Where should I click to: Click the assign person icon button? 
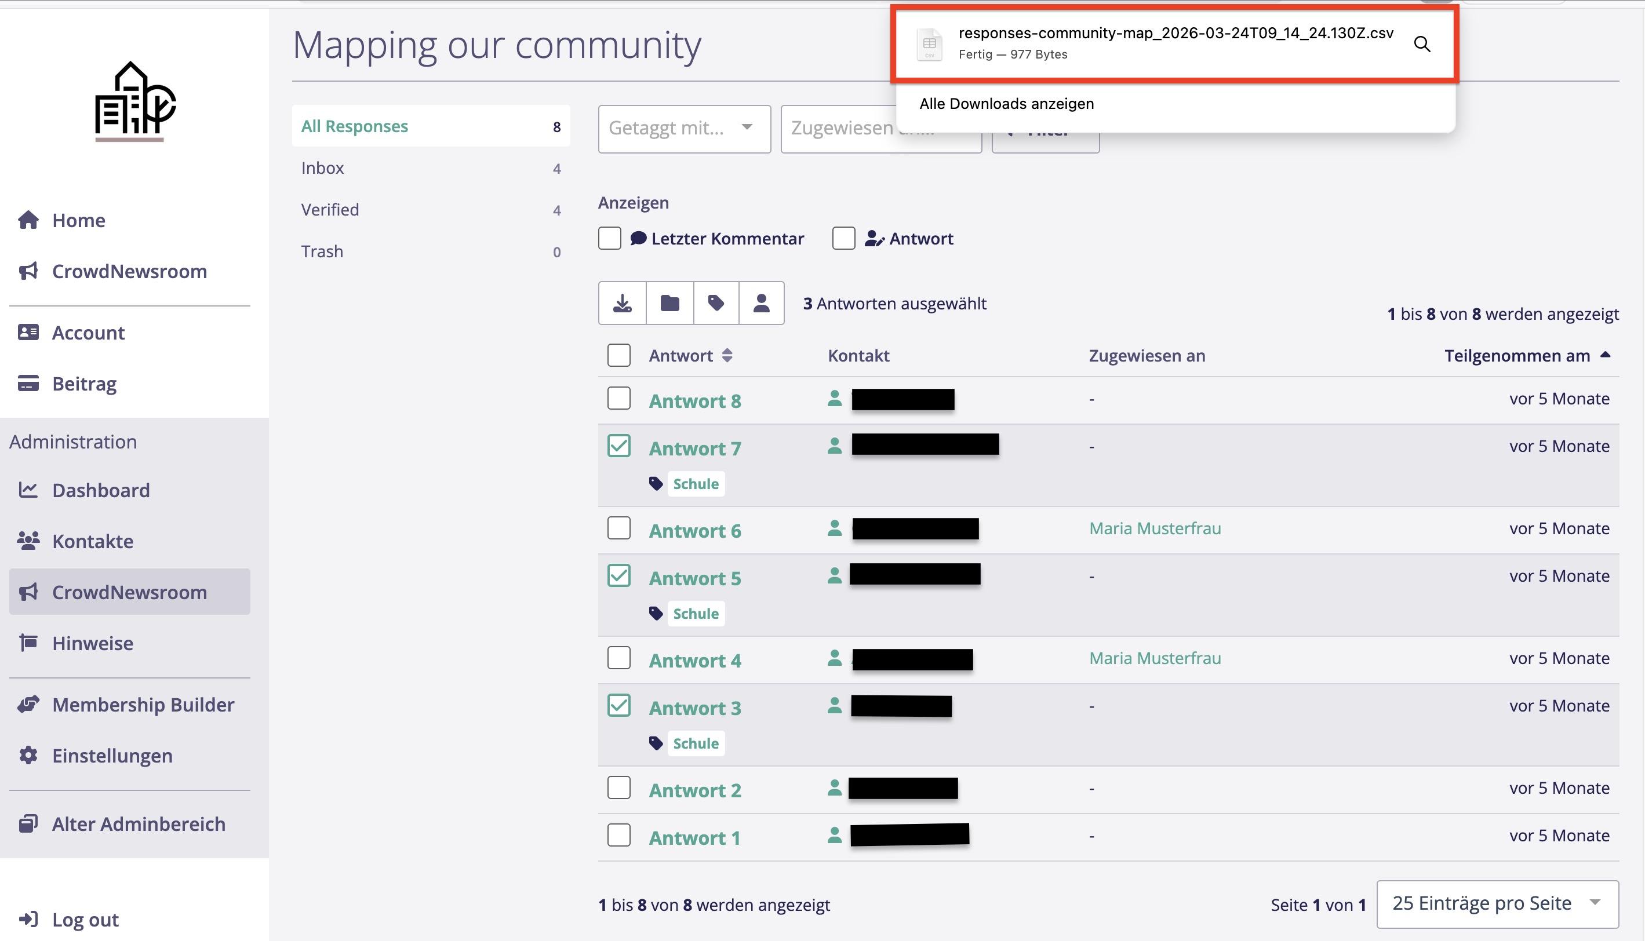point(762,302)
